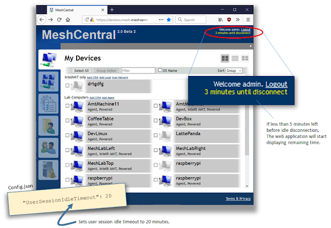
Task: Reload the page with the refresh icon
Action: click(x=59, y=20)
